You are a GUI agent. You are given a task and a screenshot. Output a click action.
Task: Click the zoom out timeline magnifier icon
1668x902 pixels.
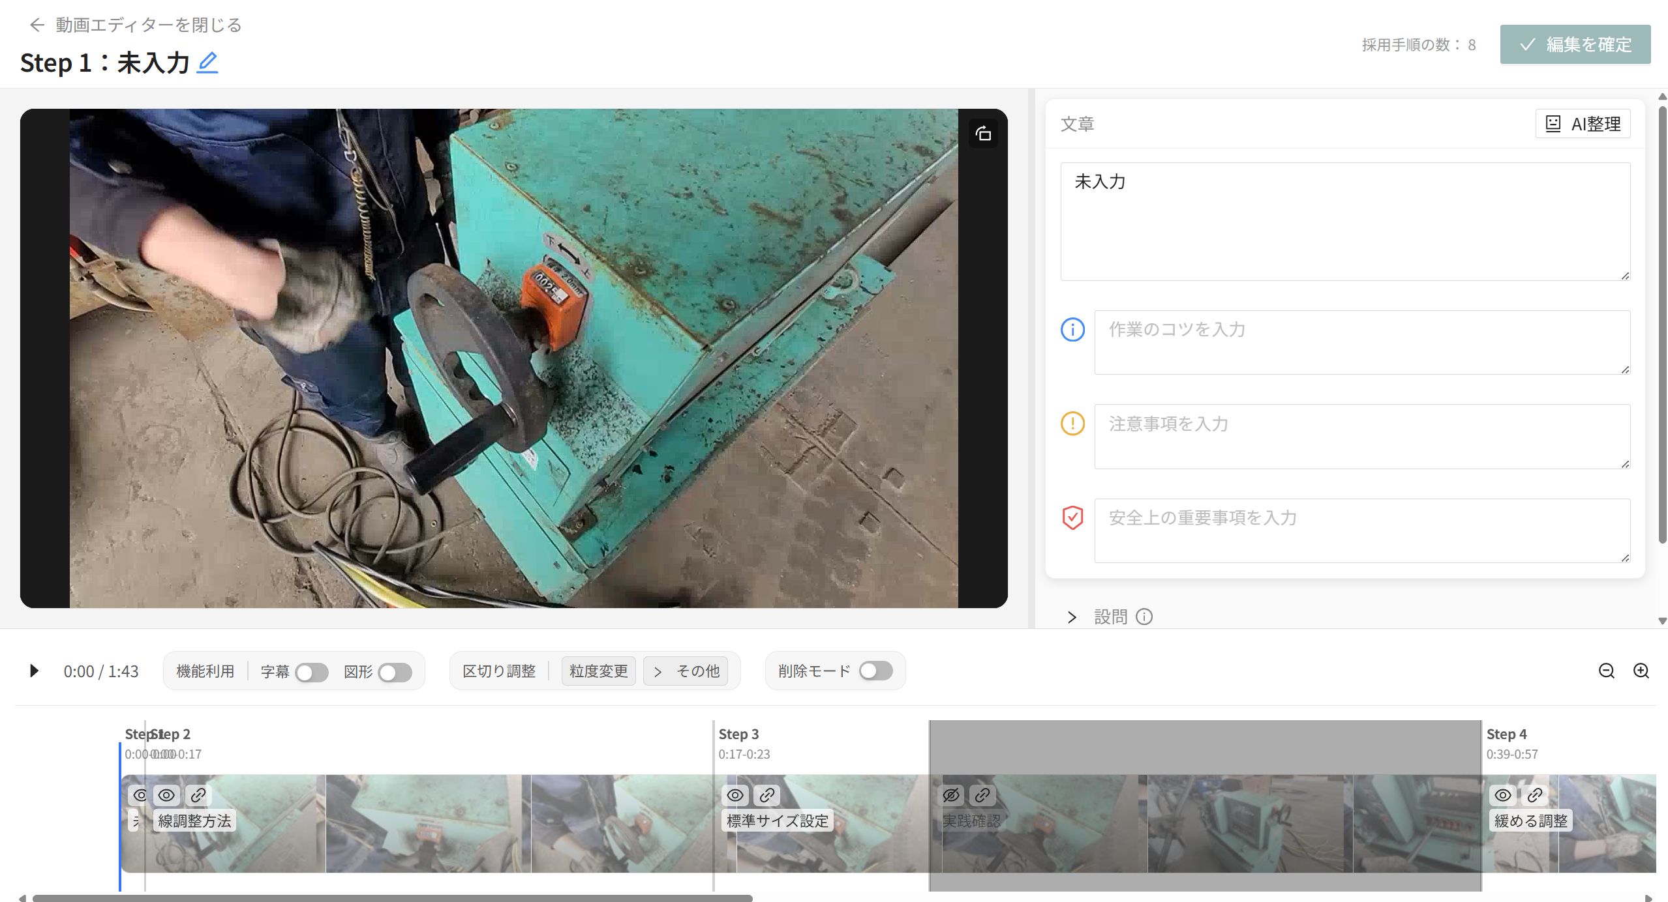[x=1606, y=671]
